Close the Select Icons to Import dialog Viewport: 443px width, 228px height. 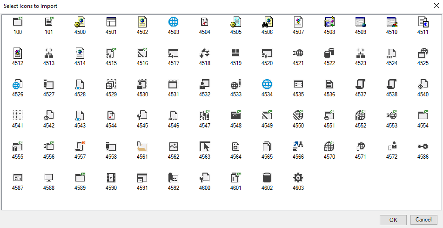tap(436, 6)
